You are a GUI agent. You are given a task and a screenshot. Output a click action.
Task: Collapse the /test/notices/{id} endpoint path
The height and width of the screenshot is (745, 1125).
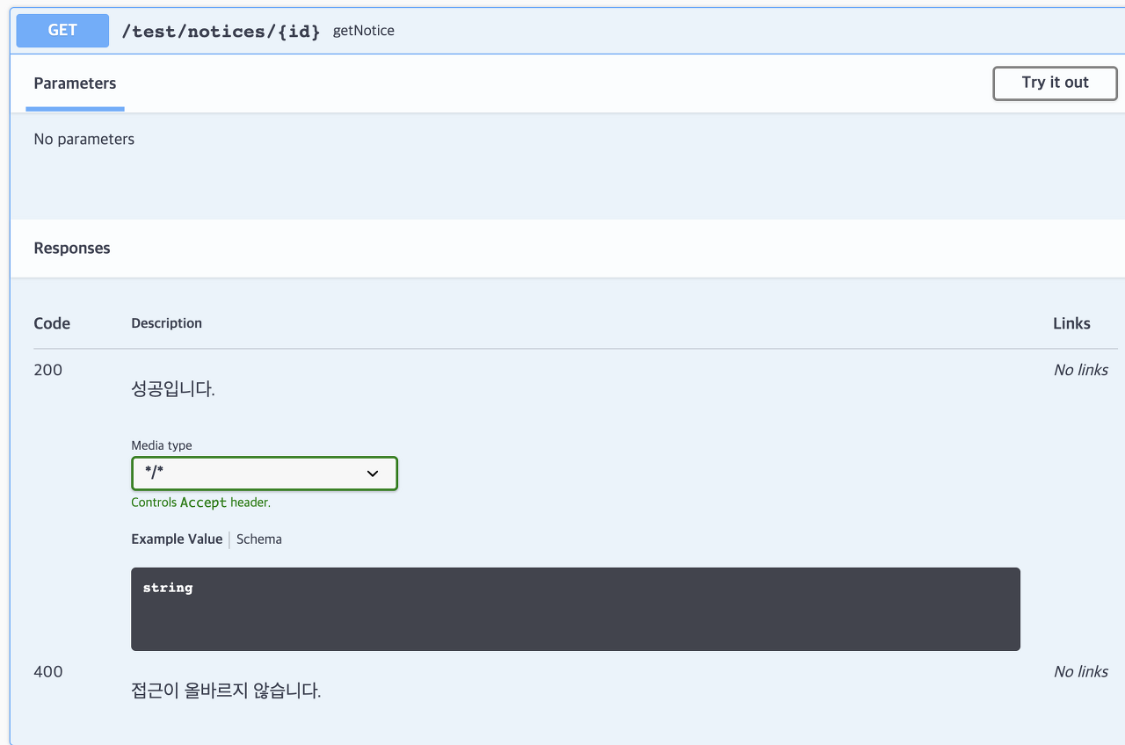[x=221, y=32]
